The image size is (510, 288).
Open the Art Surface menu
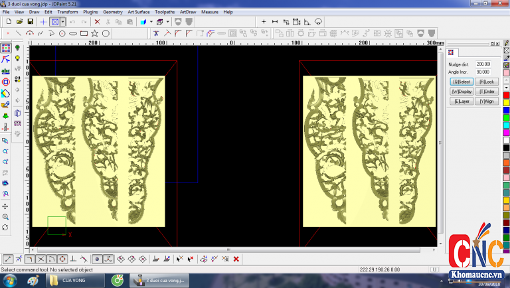click(x=138, y=12)
